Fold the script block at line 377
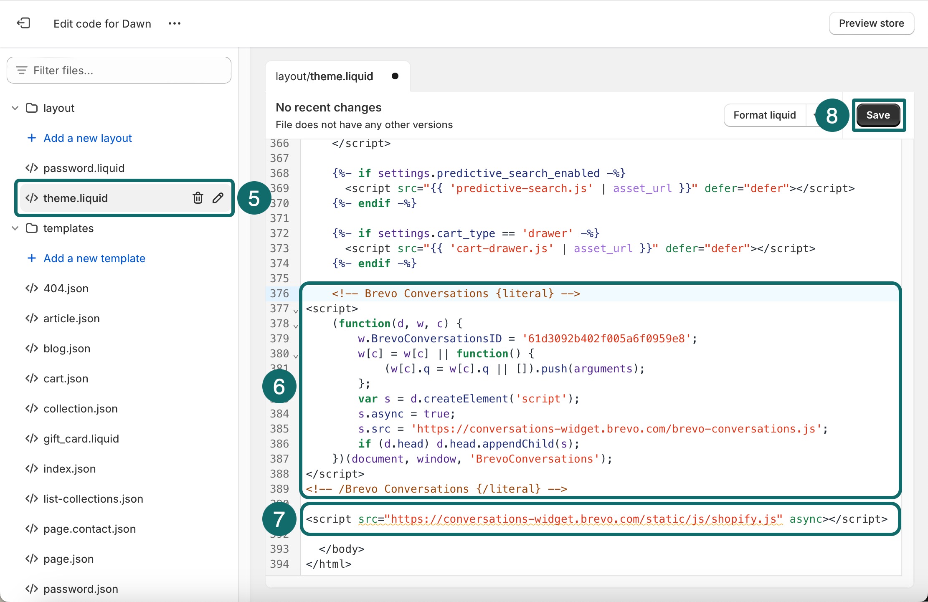 pyautogui.click(x=296, y=311)
